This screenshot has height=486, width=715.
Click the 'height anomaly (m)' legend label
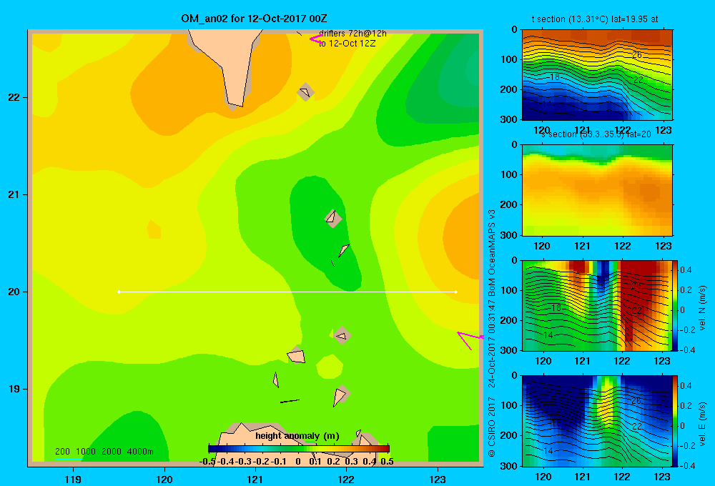tap(297, 436)
